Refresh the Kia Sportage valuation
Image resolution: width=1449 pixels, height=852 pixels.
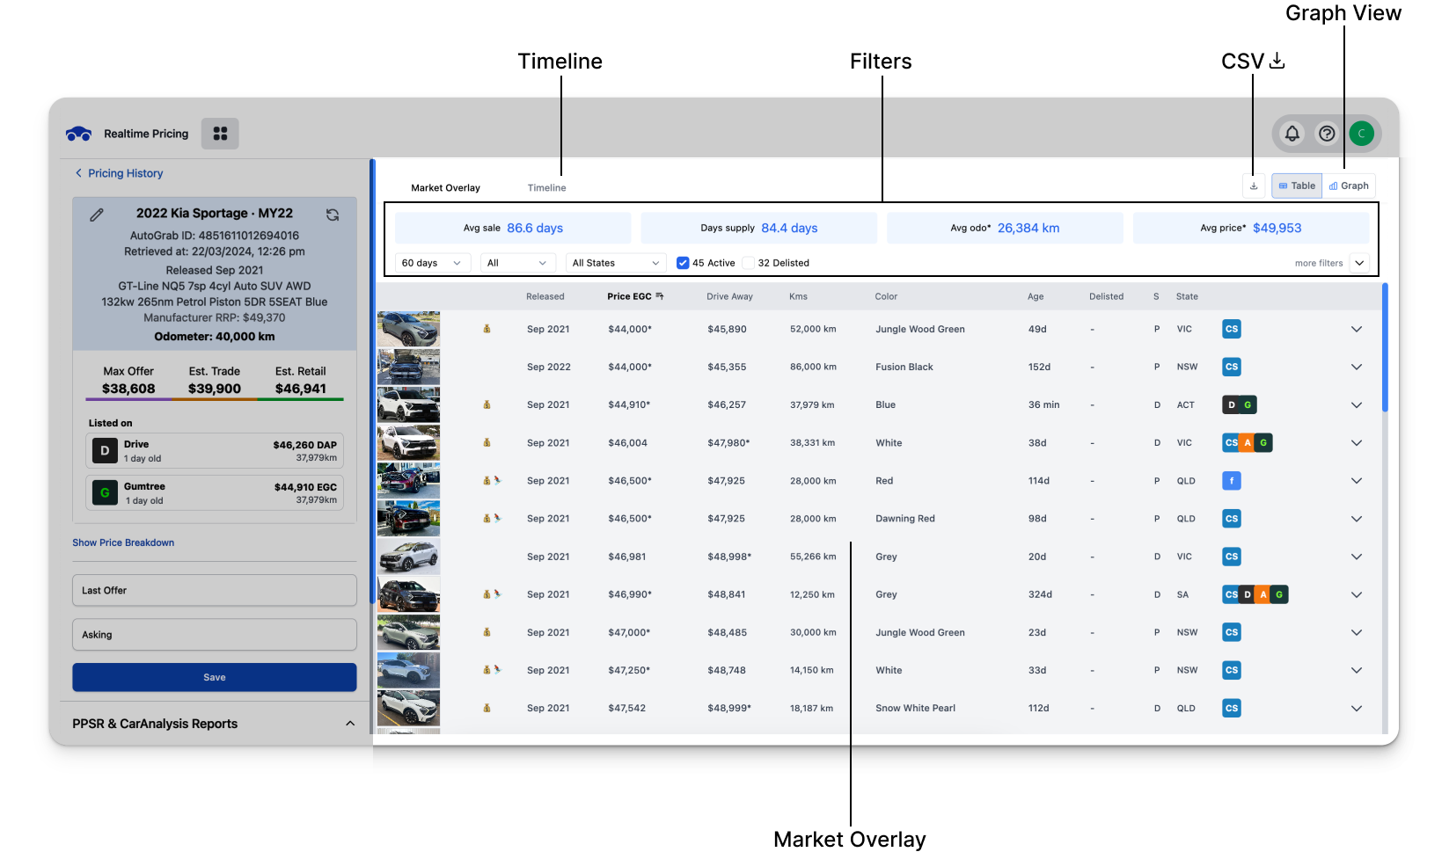coord(333,215)
